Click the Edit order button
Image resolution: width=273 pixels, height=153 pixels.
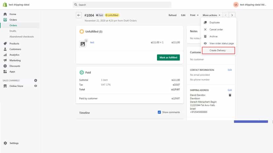pyautogui.click(x=183, y=15)
